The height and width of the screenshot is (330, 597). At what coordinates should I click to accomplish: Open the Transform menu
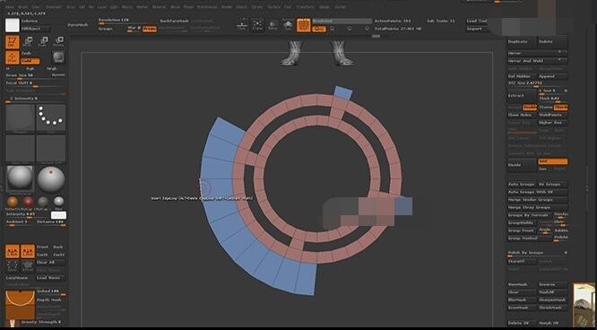305,7
